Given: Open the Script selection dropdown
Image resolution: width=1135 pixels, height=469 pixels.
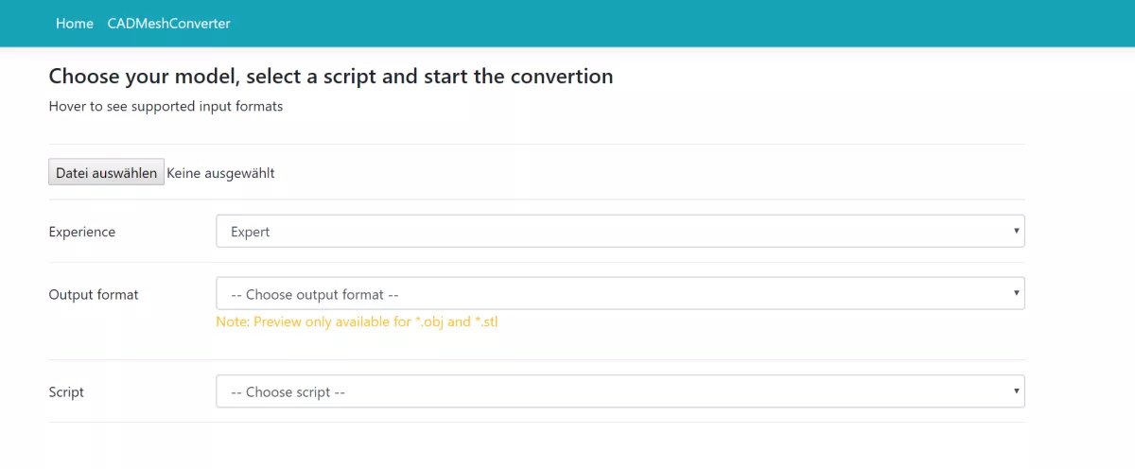Looking at the screenshot, I should click(x=620, y=391).
